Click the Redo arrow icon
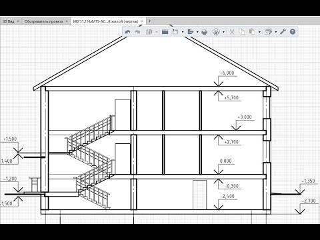The image size is (320, 240). 137,32
